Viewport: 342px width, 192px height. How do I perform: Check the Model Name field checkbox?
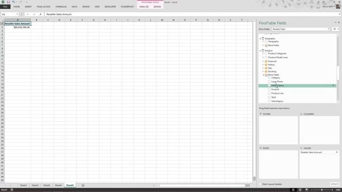click(269, 85)
